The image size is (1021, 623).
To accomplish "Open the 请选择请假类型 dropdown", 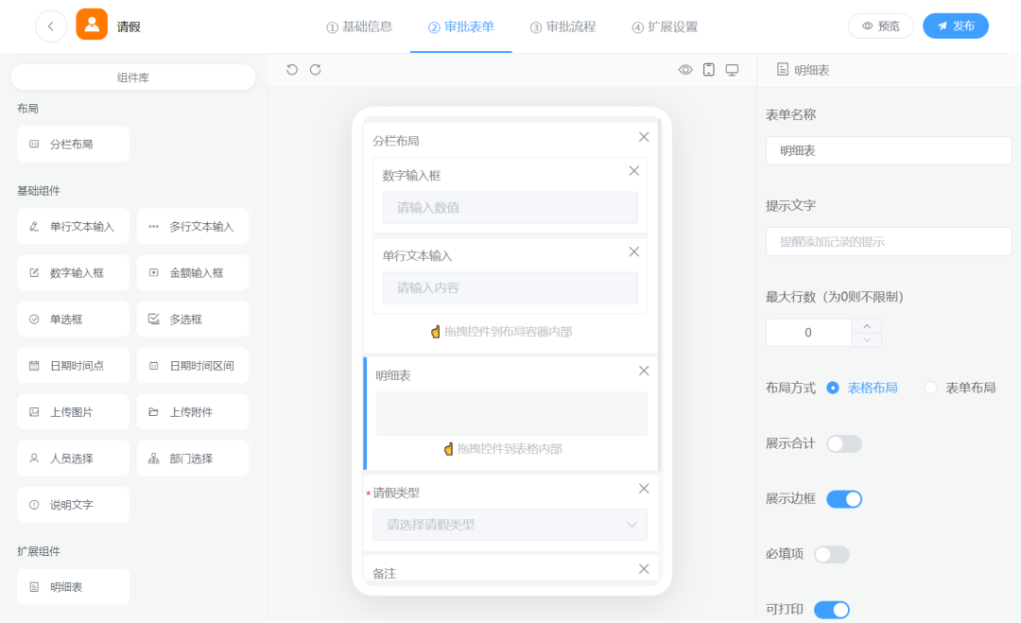I will 510,525.
